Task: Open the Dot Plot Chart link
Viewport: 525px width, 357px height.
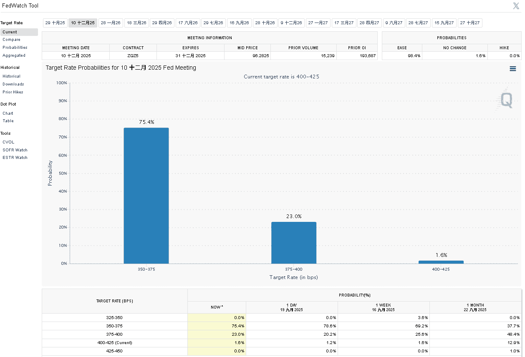Action: tap(8, 113)
